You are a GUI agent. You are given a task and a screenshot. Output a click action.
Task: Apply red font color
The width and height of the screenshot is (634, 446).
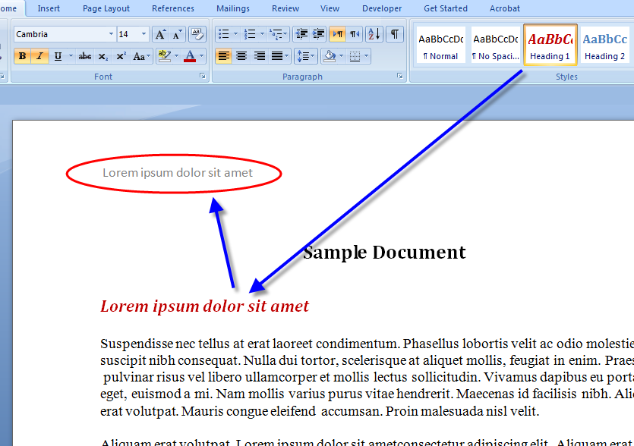coord(190,56)
